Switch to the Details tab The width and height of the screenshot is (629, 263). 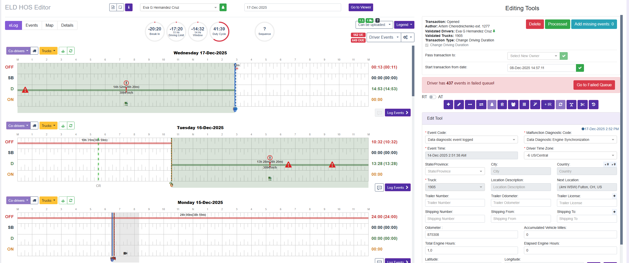click(x=67, y=25)
